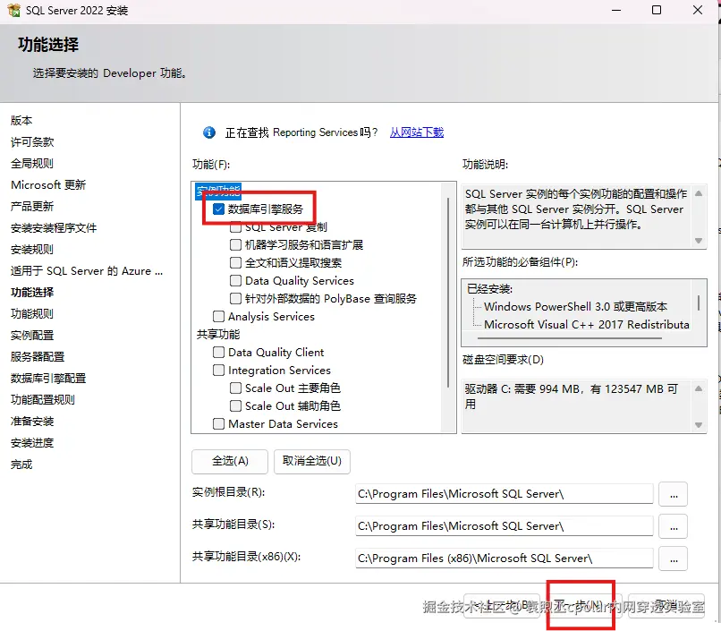Check the SQL Server 复制 checkbox
The width and height of the screenshot is (721, 631).
235,227
